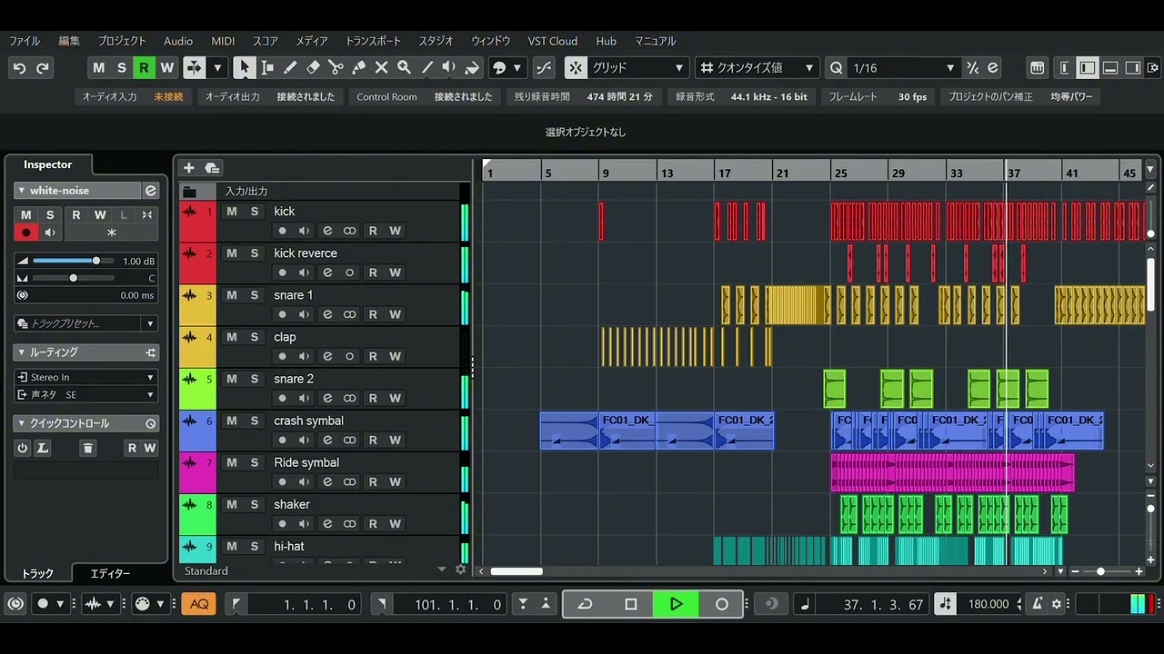Toggle the AQ auto quantize button

199,604
